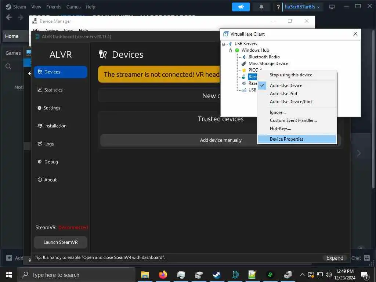Open the Devices tab in ALVR sidebar
Screen dimensions: 376x282
61,72
